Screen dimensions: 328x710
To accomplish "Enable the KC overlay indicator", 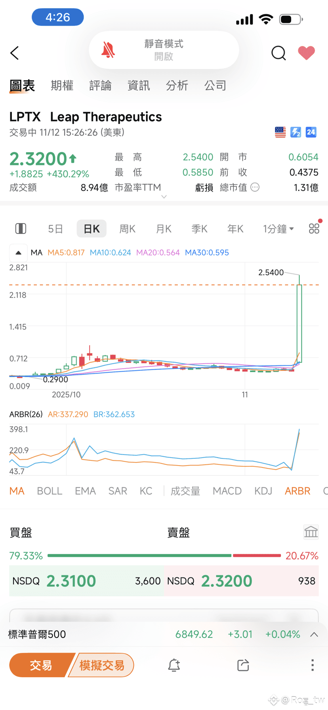I will (146, 491).
